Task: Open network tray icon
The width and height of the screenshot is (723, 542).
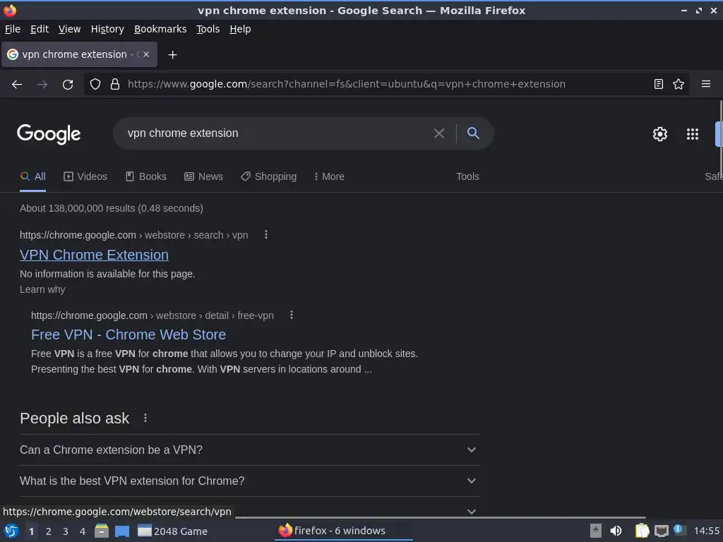Action: (x=661, y=531)
